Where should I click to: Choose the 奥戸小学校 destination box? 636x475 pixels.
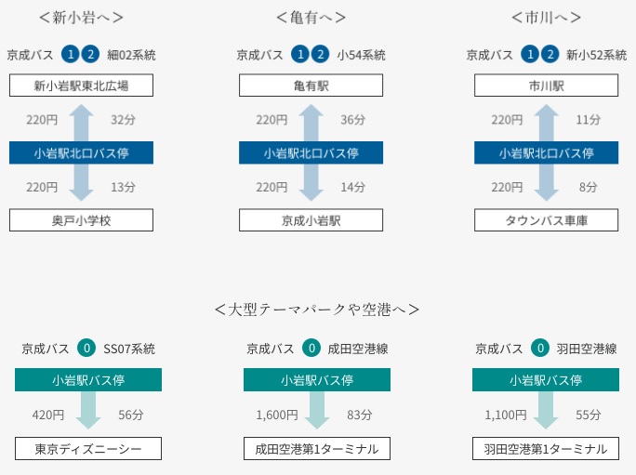(81, 220)
